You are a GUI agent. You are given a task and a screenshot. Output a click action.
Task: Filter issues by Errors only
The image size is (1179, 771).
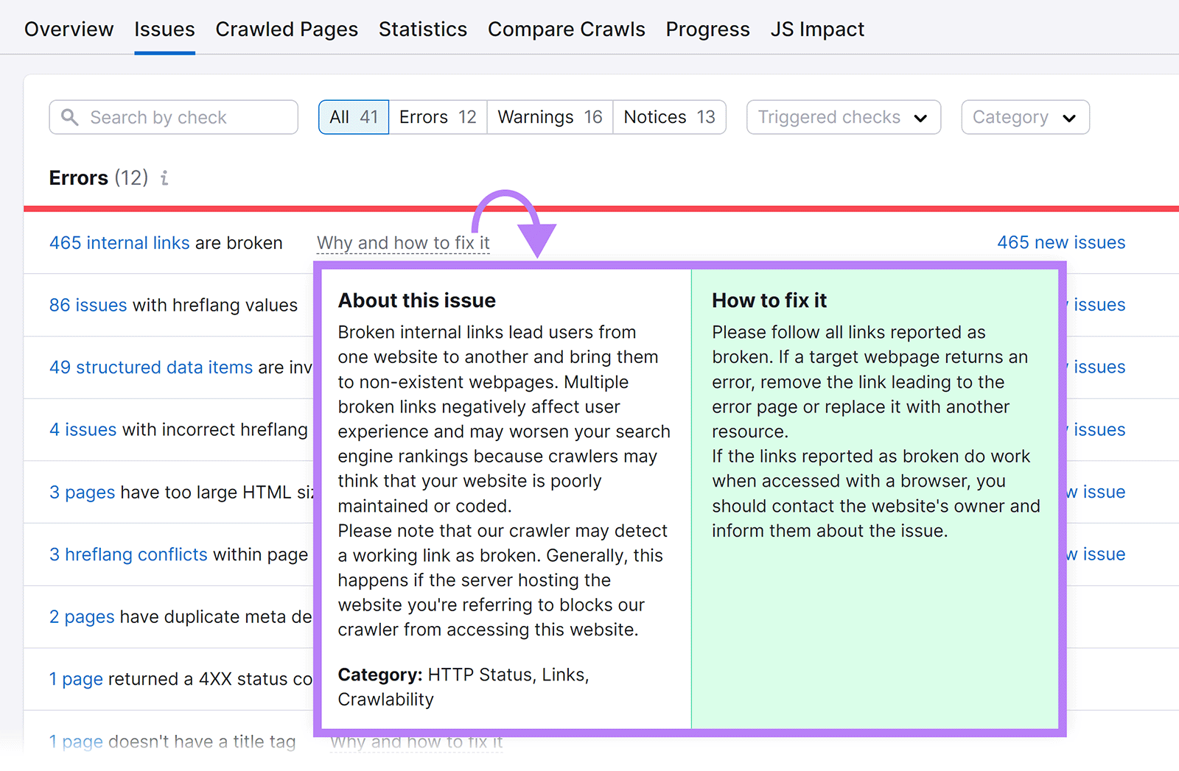click(437, 116)
